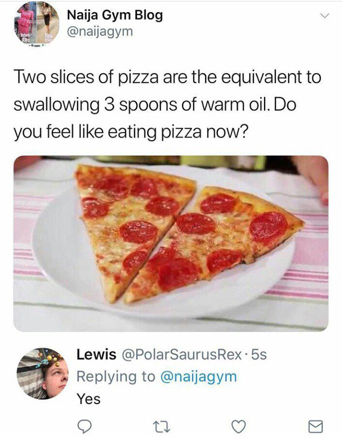
Task: Click the first line of the tweet text
Action: (x=168, y=77)
